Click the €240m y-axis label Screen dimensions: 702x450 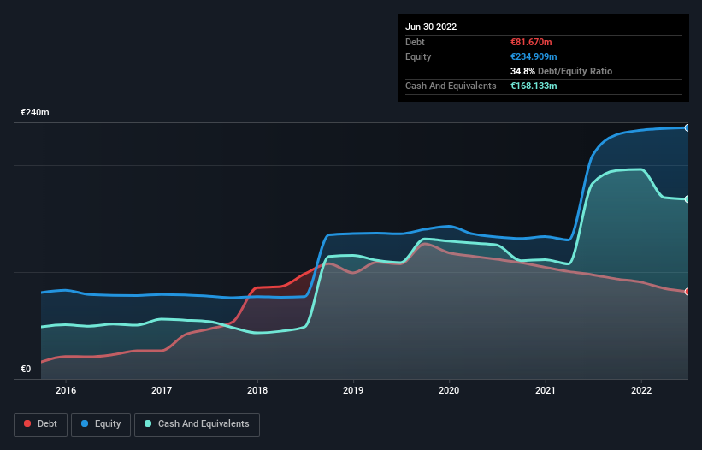pos(35,112)
